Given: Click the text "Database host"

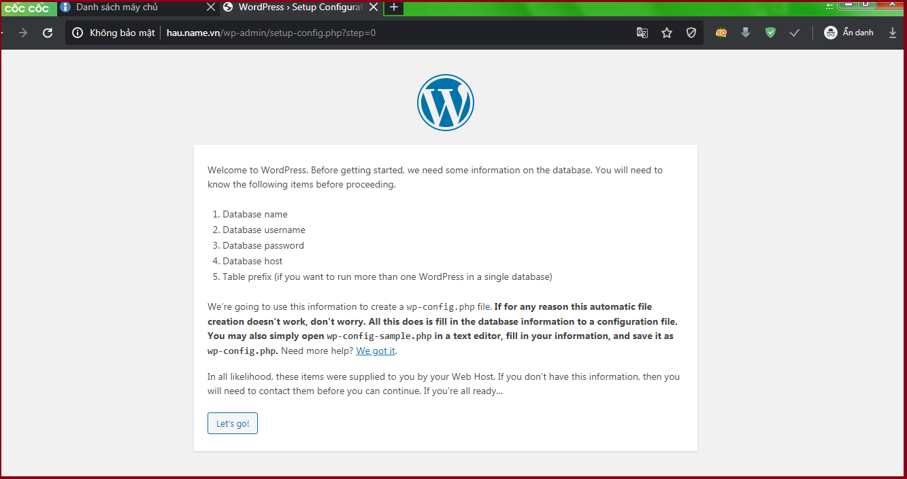Looking at the screenshot, I should [252, 261].
